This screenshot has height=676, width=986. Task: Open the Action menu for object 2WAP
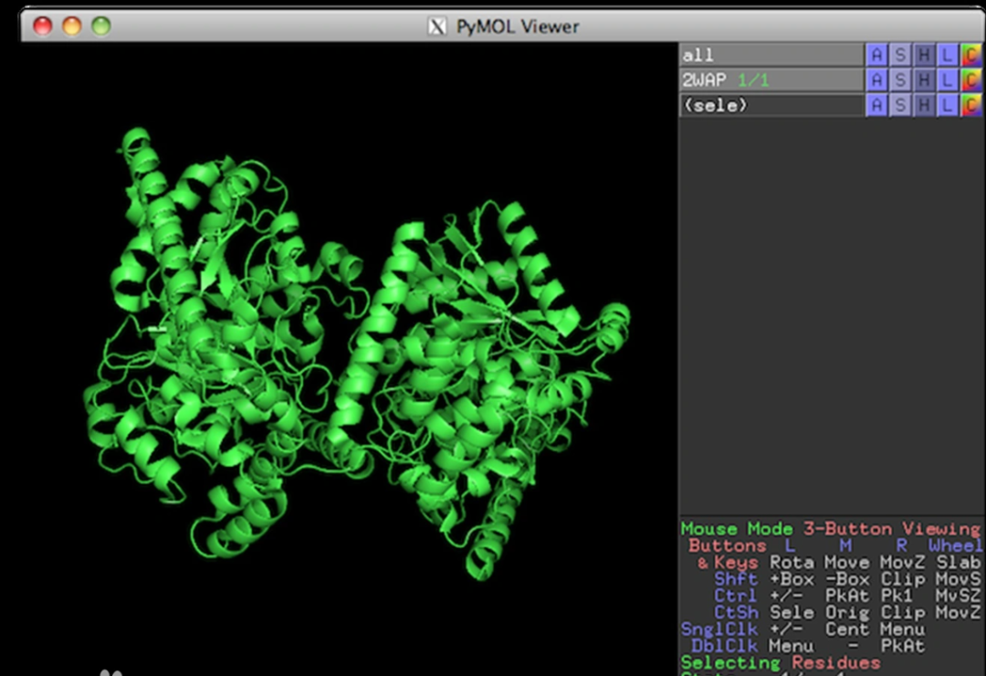876,80
